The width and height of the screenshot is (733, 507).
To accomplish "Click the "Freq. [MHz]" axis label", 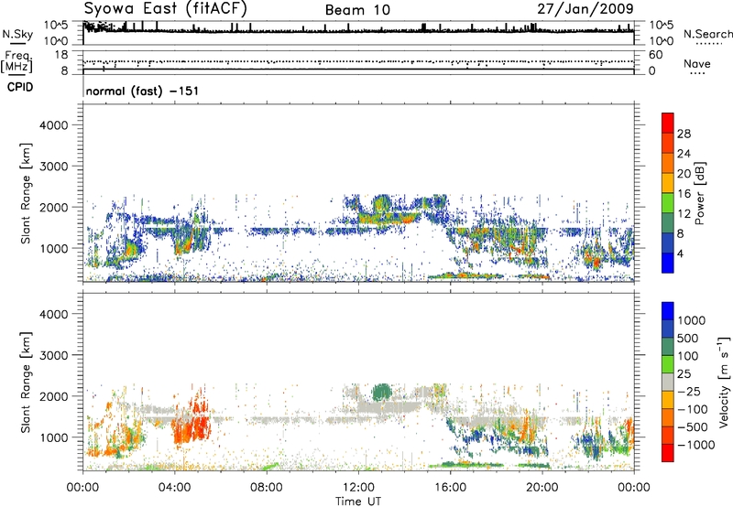I will click(17, 61).
